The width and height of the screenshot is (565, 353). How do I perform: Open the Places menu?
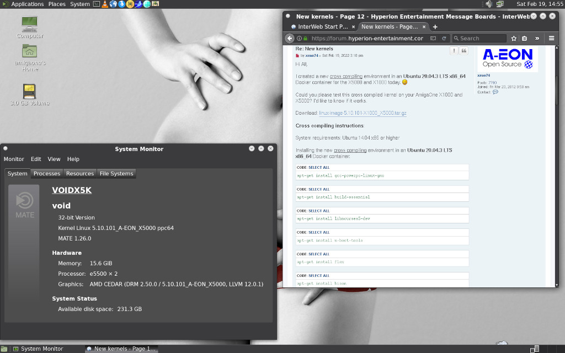coord(57,4)
